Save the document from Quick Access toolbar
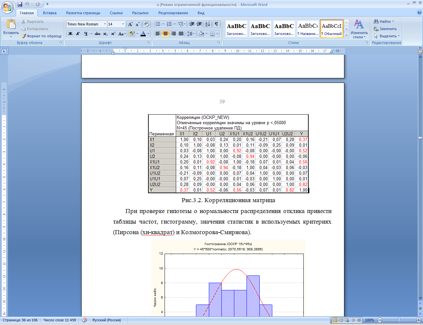Screen dimensions: 423x325 tap(20, 5)
